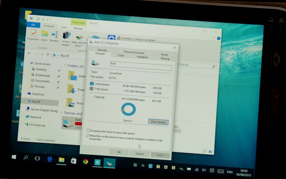This screenshot has width=286, height=179.
Task: Open recent locations dropdown beside nav arrows
Action: point(43,54)
